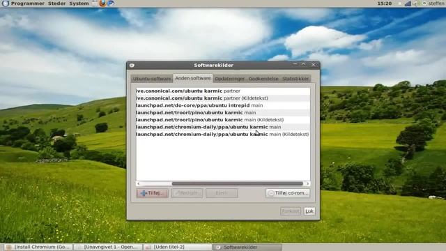Screen dimensions: 446x251
Task: Open the Steder menu
Action: pos(56,3)
